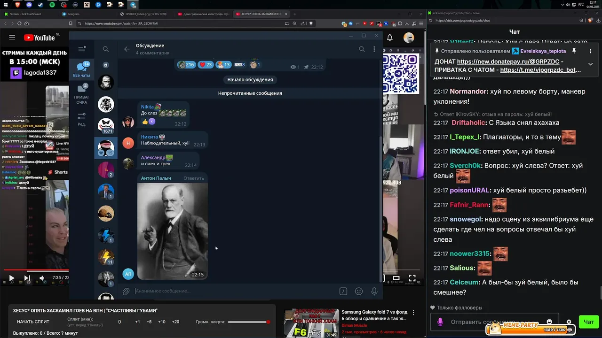602x338 pixels.
Task: Add +5 minutes to split
Action: coord(149,322)
